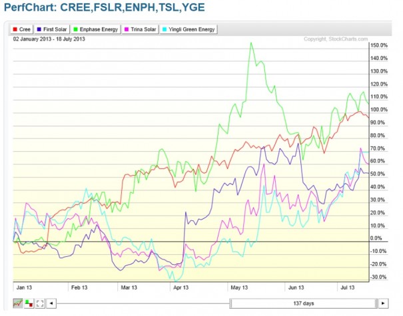Click the 100.0% axis value
The width and height of the screenshot is (403, 316).
(x=379, y=110)
